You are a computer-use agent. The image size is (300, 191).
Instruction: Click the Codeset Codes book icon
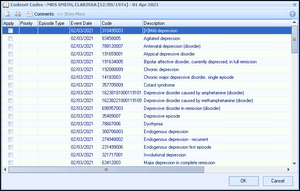[6, 5]
